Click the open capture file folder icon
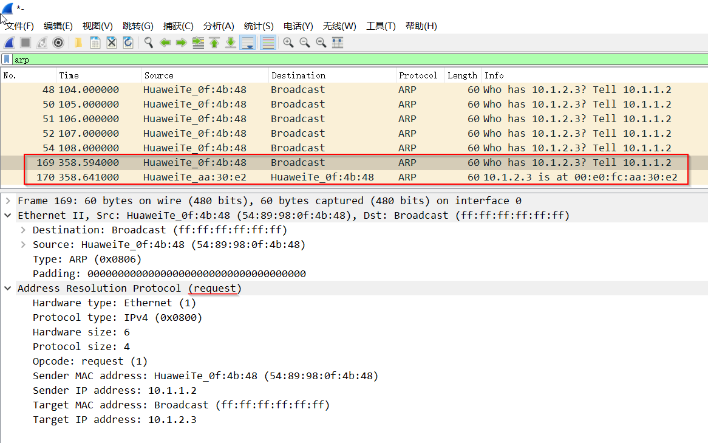708x443 pixels. (79, 43)
